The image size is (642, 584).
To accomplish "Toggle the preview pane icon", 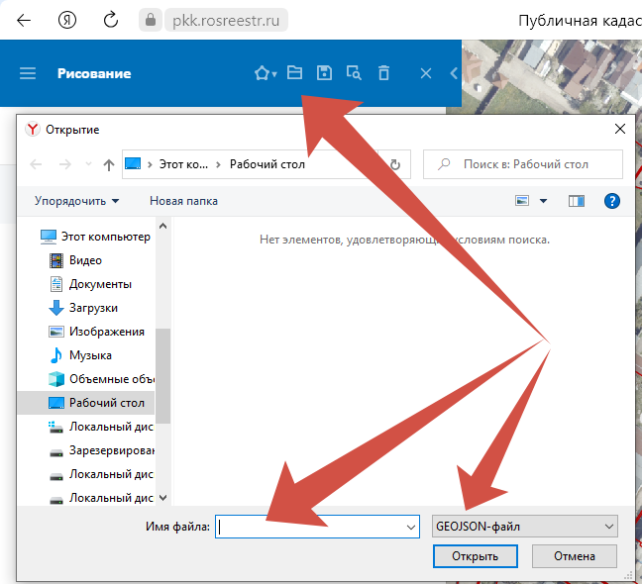I will click(x=577, y=201).
